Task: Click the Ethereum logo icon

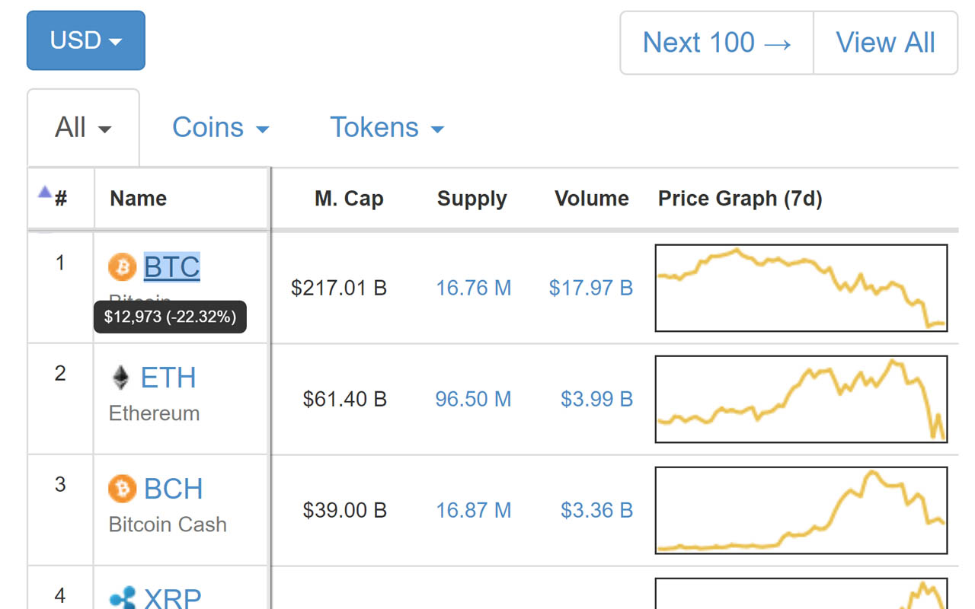Action: (120, 378)
